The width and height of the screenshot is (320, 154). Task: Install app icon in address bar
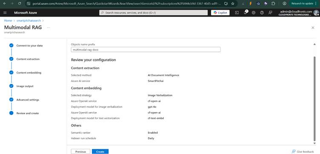click(x=226, y=3)
